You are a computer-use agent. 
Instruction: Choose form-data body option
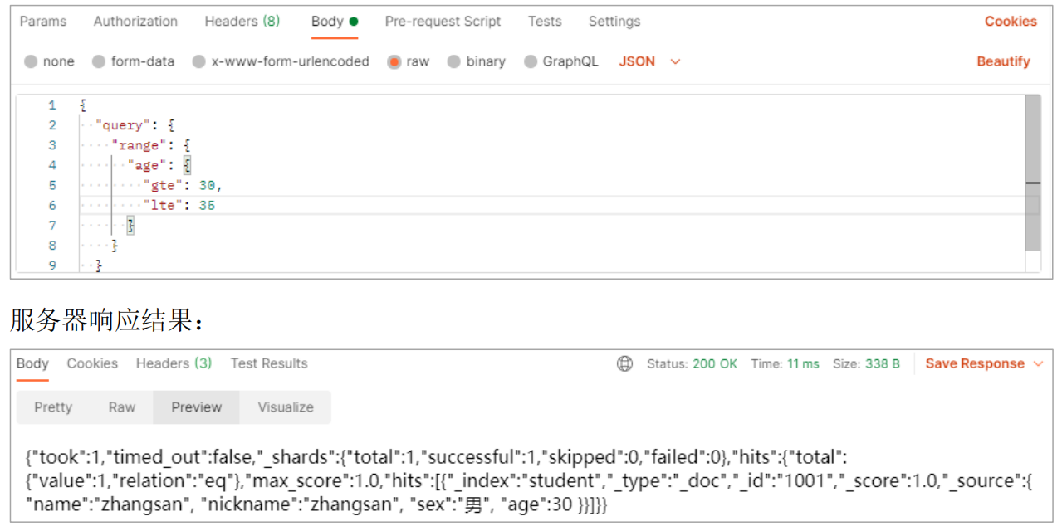pyautogui.click(x=99, y=61)
